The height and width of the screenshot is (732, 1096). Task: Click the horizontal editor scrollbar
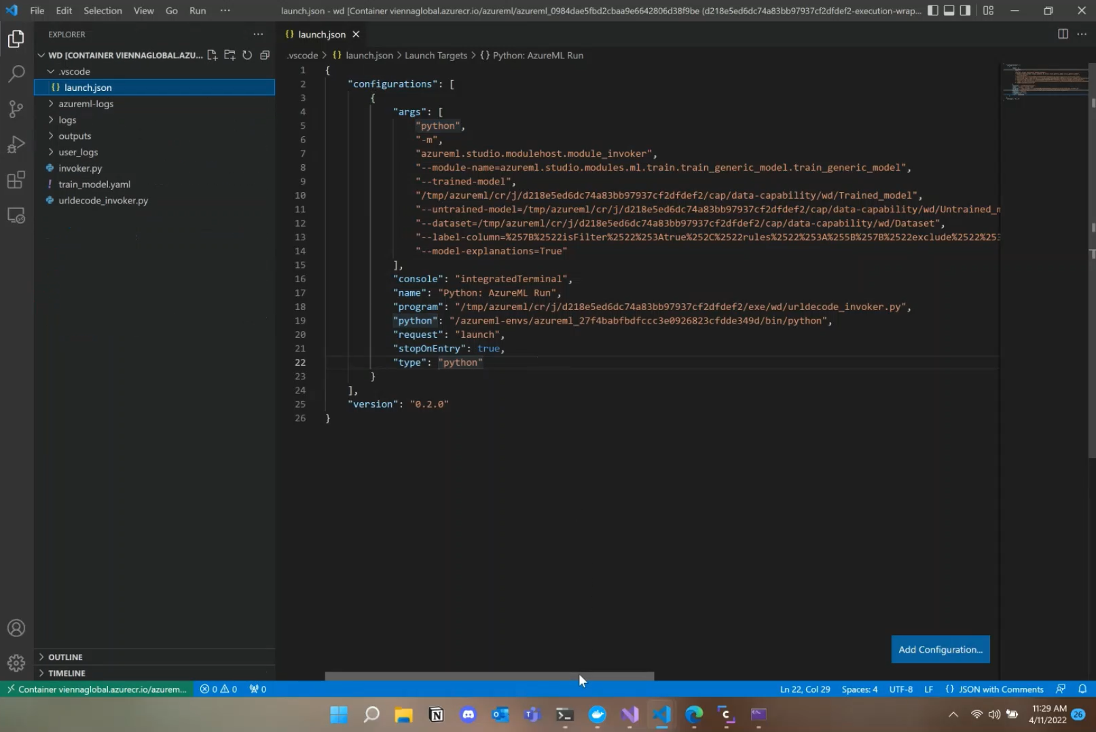point(489,676)
